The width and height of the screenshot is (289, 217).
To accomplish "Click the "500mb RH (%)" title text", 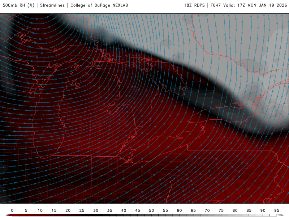I will coord(18,5).
